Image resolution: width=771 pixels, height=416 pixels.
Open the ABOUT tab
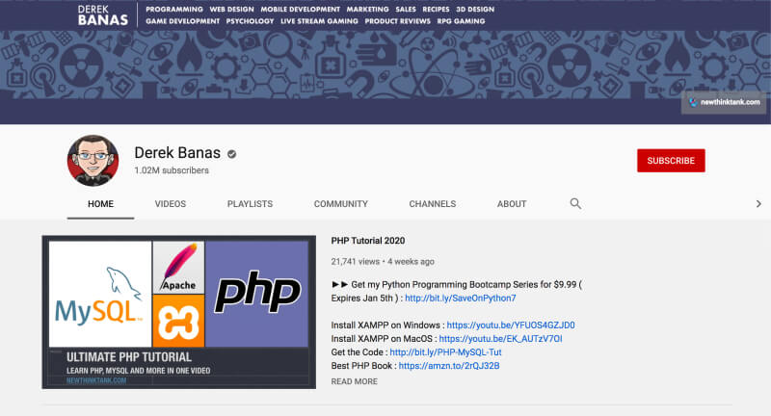[512, 204]
